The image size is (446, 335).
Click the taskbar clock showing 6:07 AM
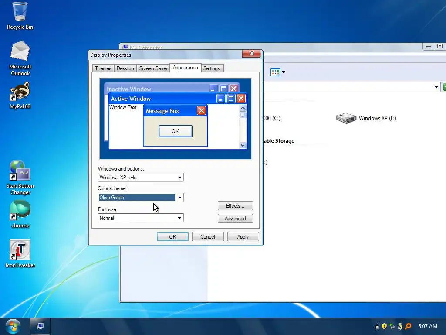point(428,326)
